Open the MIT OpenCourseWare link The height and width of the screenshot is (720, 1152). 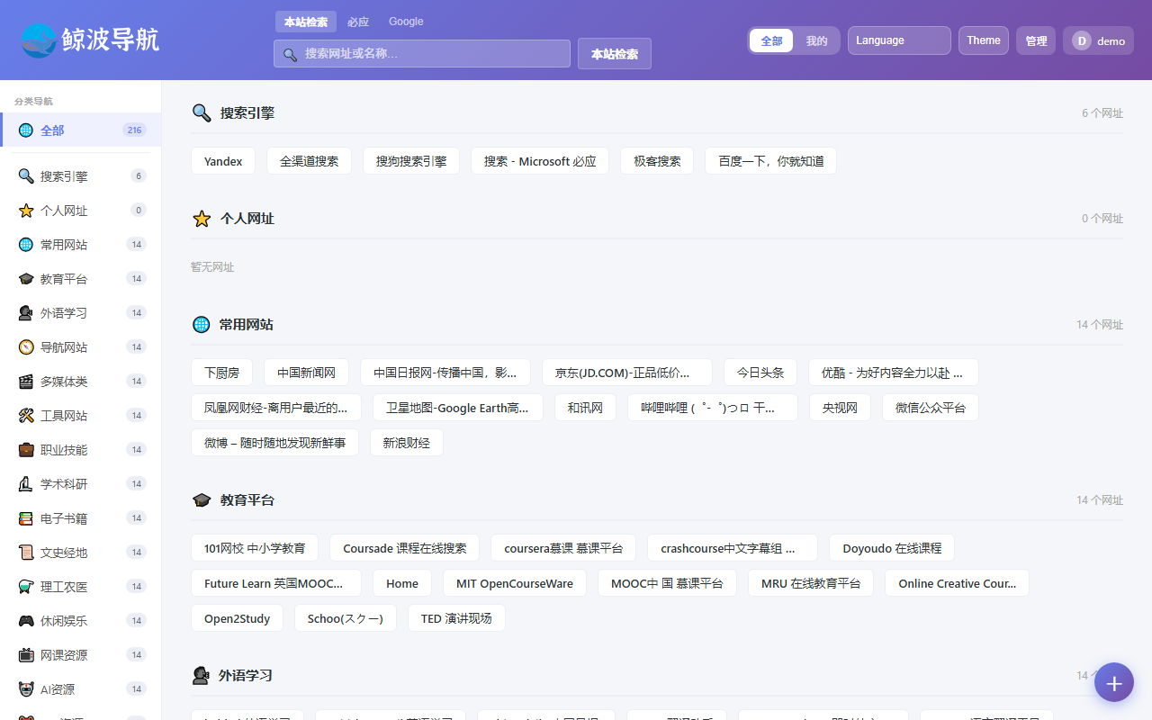(x=515, y=583)
